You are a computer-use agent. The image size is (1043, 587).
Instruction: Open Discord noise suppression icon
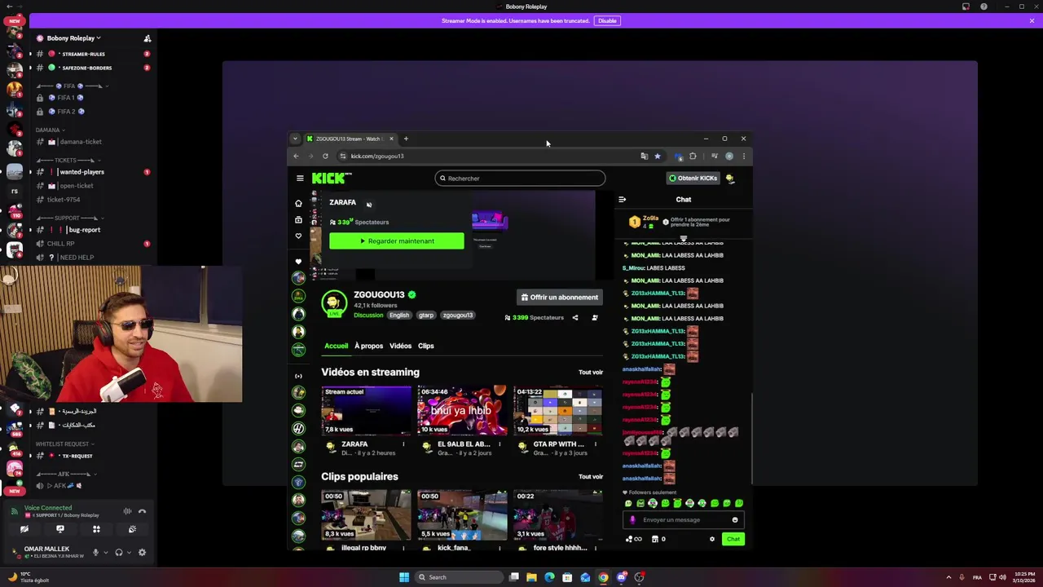point(127,511)
